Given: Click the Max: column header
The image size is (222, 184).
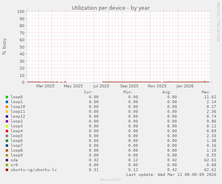Looking at the screenshot, I should (x=207, y=92).
